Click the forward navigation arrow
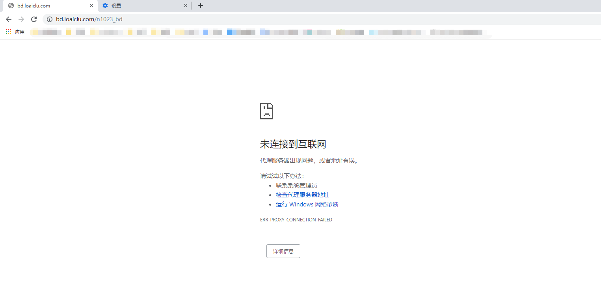This screenshot has width=601, height=299. point(21,19)
